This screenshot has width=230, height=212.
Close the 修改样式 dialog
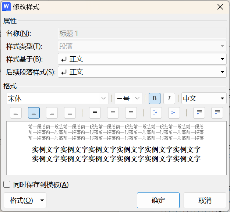pos(220,7)
